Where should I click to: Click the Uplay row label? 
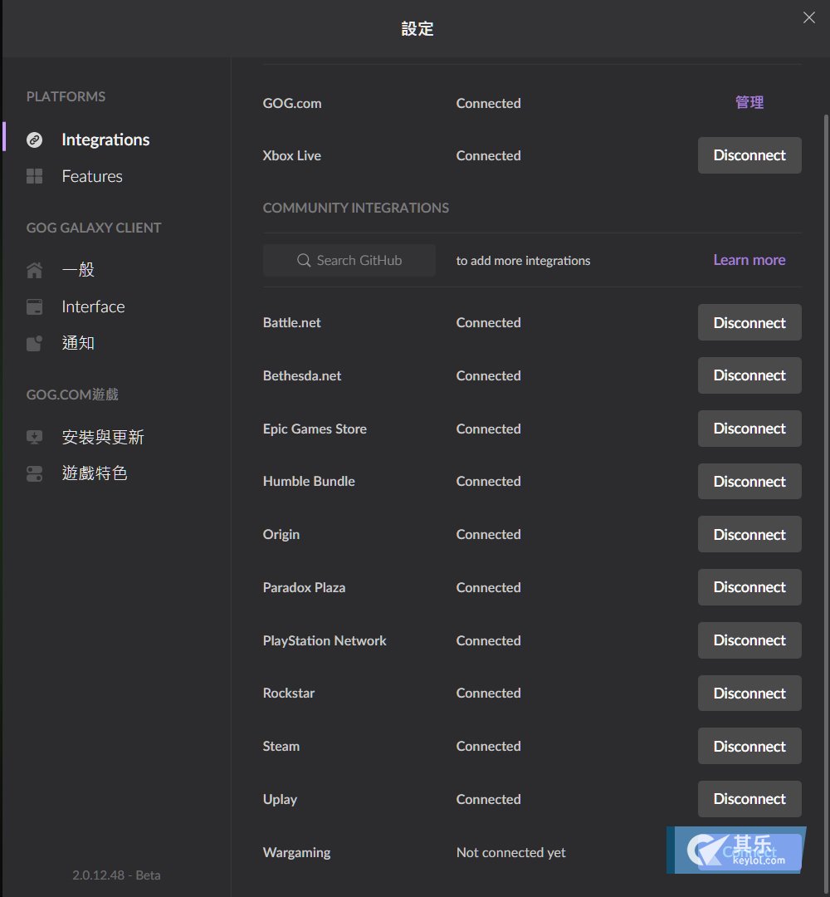(280, 800)
